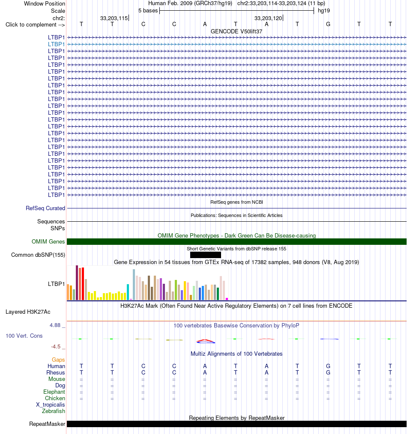This screenshot has height=434, width=407.
Task: Click the orange Gaps label
Action: click(58, 360)
